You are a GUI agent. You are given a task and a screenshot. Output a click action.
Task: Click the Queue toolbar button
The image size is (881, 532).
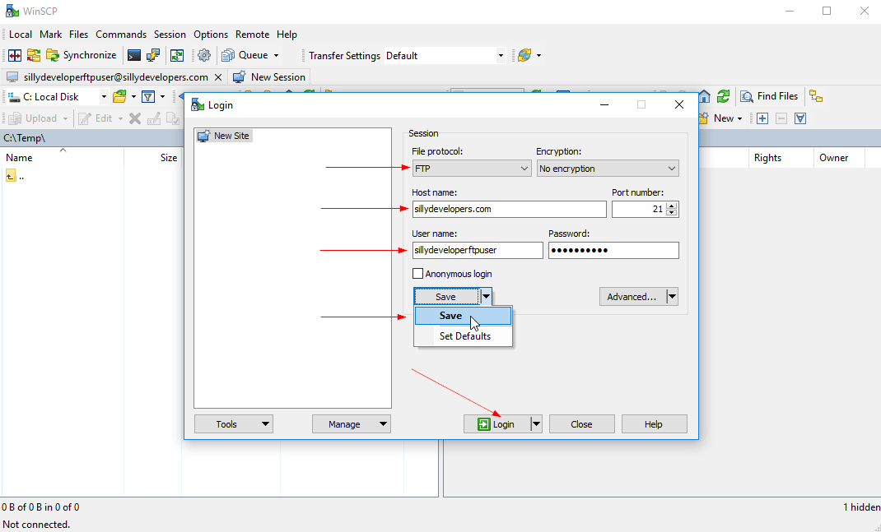pos(245,56)
